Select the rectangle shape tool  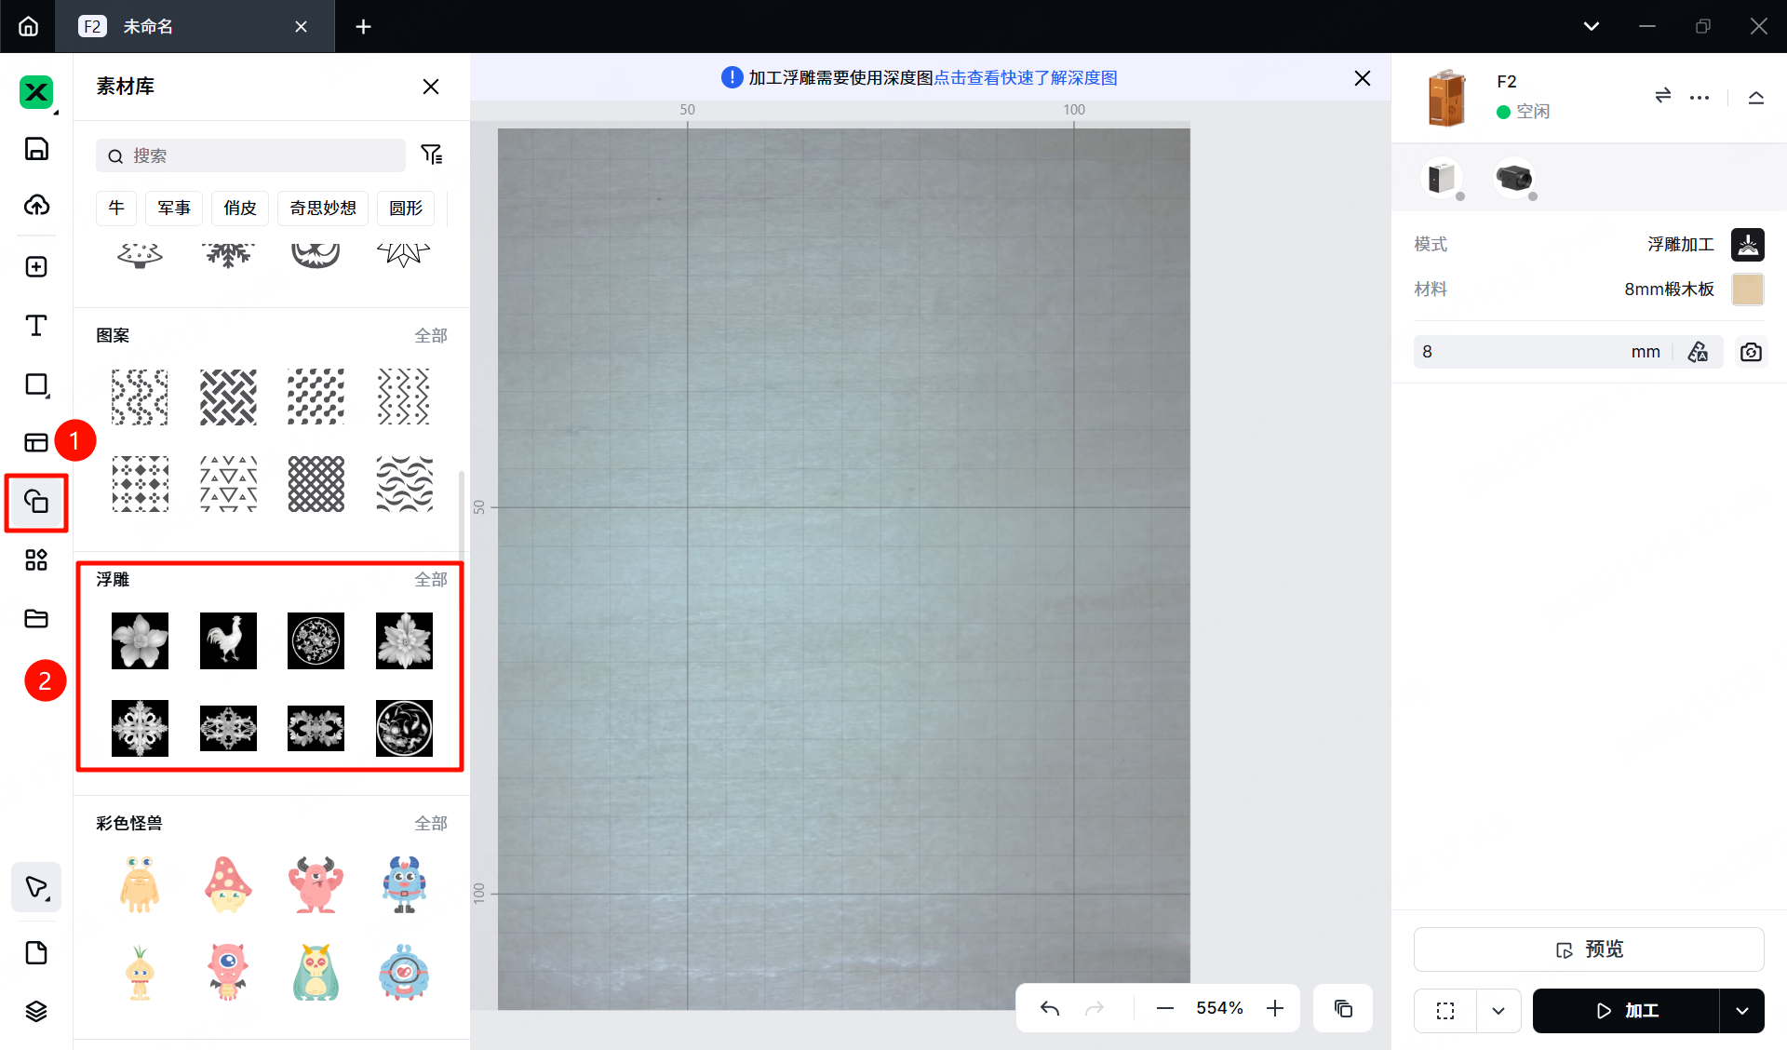click(x=36, y=384)
